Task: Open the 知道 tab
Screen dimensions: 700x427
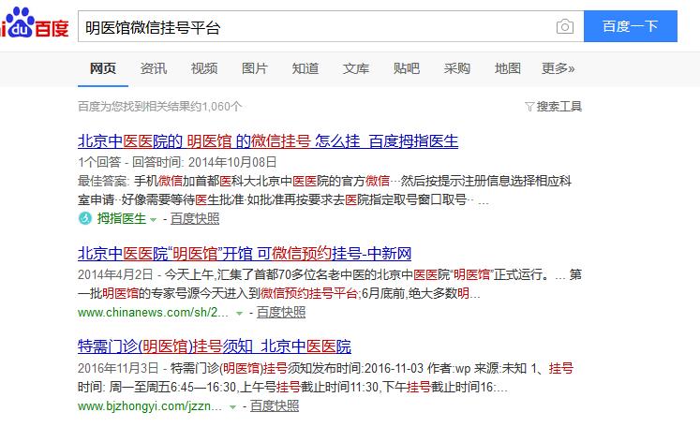Action: click(305, 68)
